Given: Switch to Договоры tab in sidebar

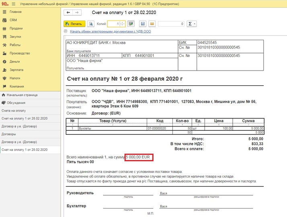Looking at the screenshot, I should (9, 134).
